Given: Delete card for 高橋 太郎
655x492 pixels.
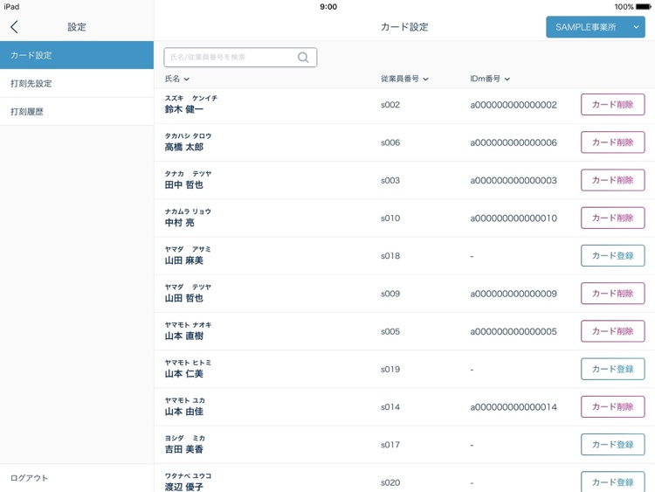Looking at the screenshot, I should (613, 142).
